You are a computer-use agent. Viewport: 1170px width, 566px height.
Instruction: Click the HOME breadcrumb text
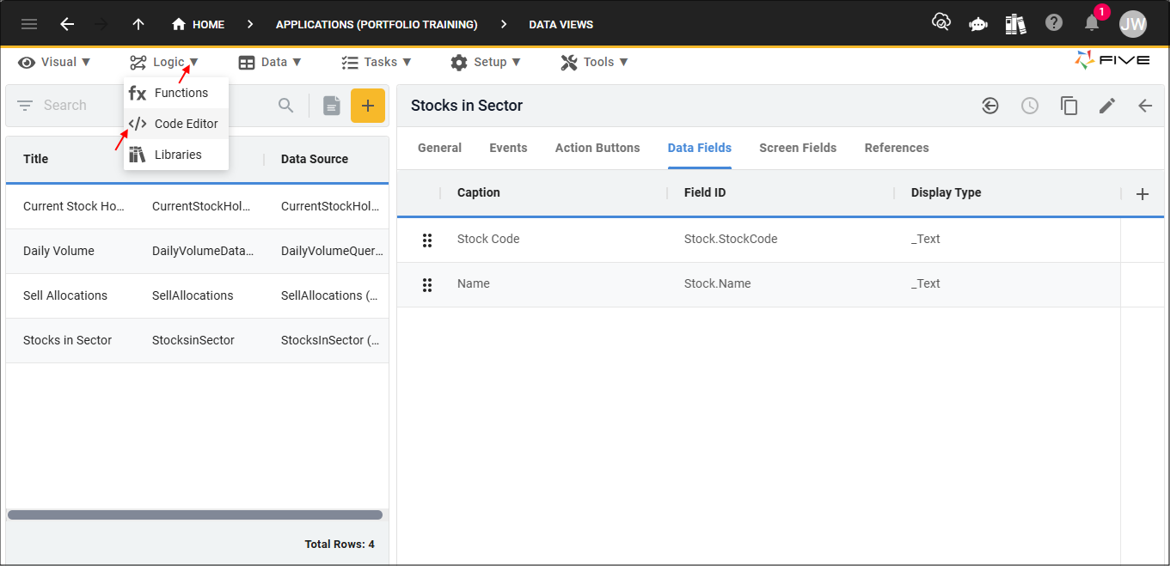coord(208,24)
